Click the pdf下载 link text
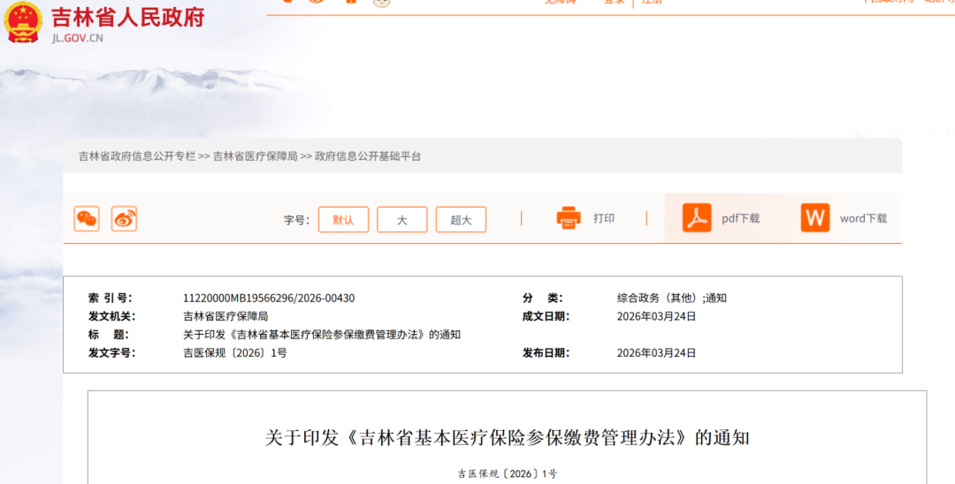Image resolution: width=955 pixels, height=484 pixels. [741, 218]
